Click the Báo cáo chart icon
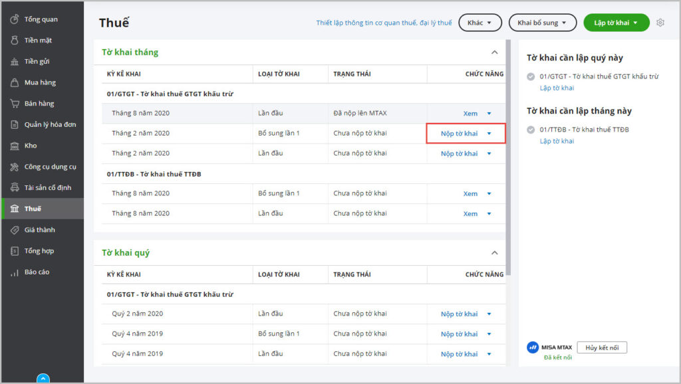This screenshot has width=681, height=384. (x=15, y=272)
